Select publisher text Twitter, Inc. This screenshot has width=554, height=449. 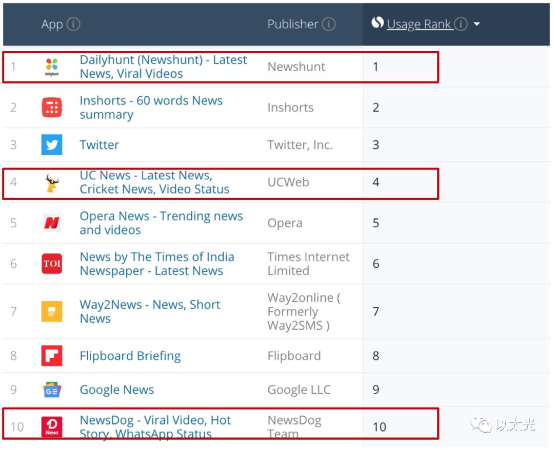[300, 144]
